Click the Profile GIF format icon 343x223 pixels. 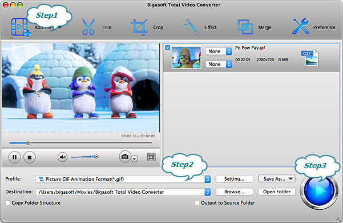coord(41,179)
